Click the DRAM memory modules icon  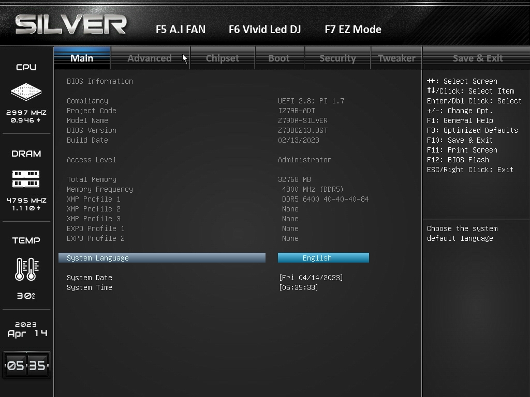(26, 179)
